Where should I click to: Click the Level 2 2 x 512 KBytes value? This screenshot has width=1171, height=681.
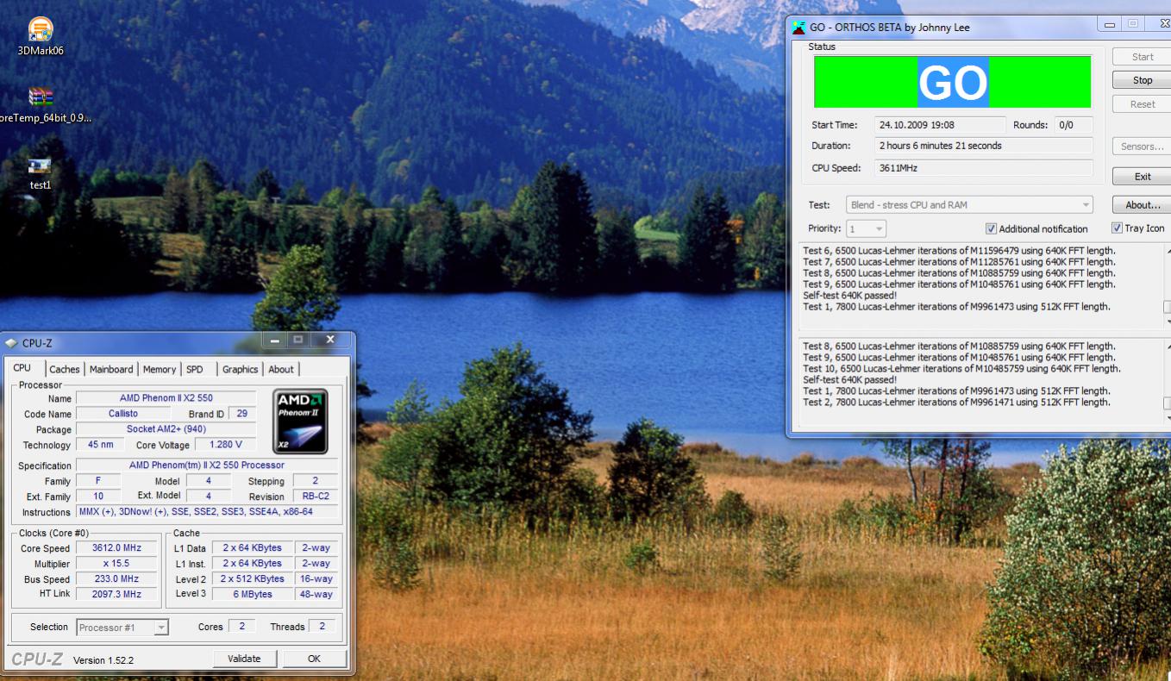252,579
